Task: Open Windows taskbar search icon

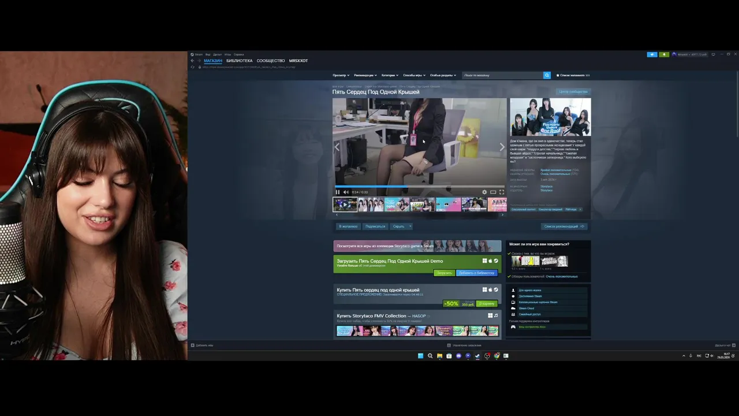Action: point(430,356)
